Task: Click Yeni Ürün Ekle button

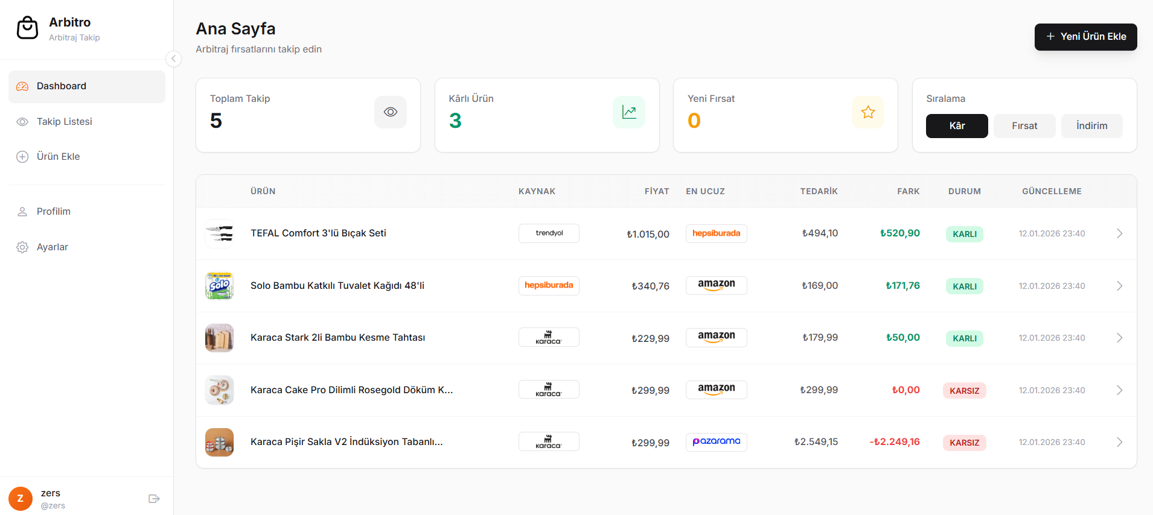Action: click(1085, 37)
